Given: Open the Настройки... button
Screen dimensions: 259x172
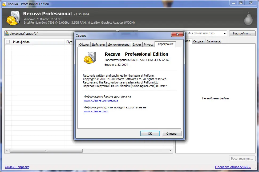Looking at the screenshot, I should [x=242, y=33].
